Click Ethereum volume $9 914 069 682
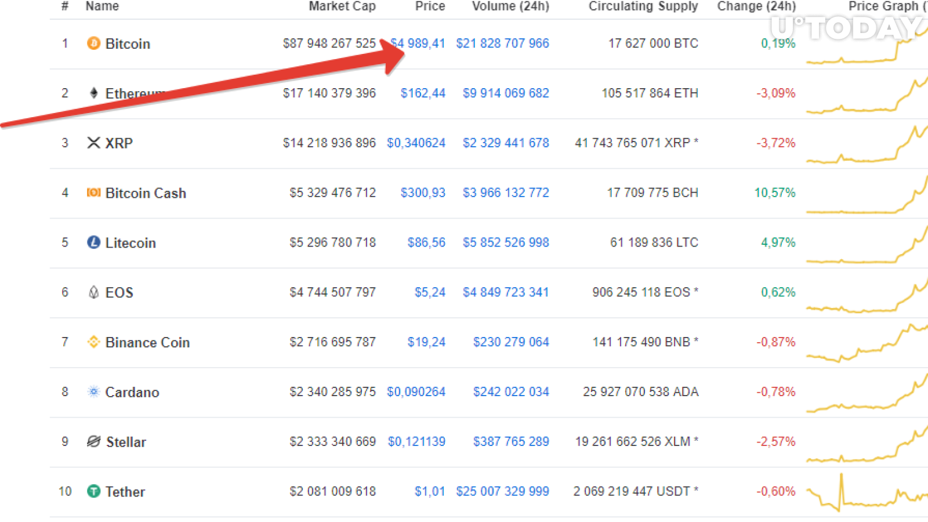This screenshot has width=928, height=522. point(506,93)
